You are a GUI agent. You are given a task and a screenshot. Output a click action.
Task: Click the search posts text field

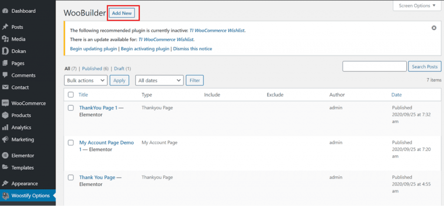click(x=375, y=66)
